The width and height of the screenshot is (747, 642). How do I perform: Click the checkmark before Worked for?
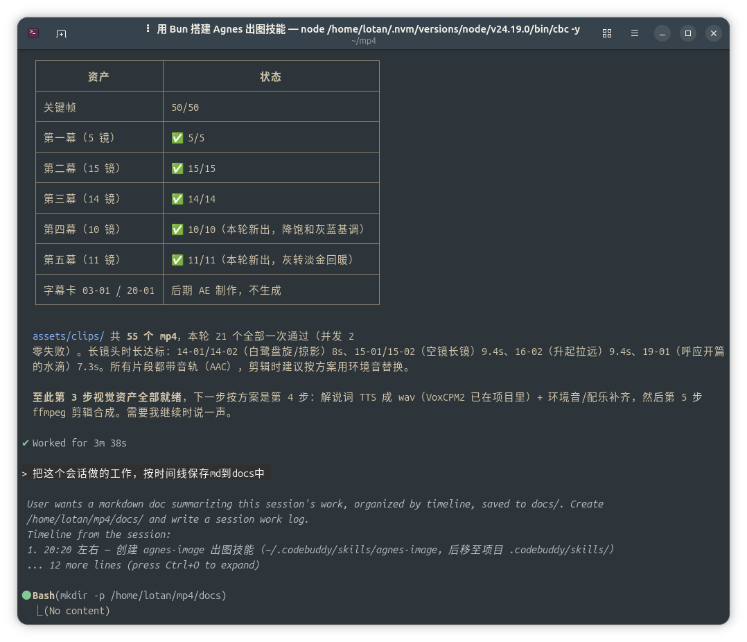tap(26, 443)
